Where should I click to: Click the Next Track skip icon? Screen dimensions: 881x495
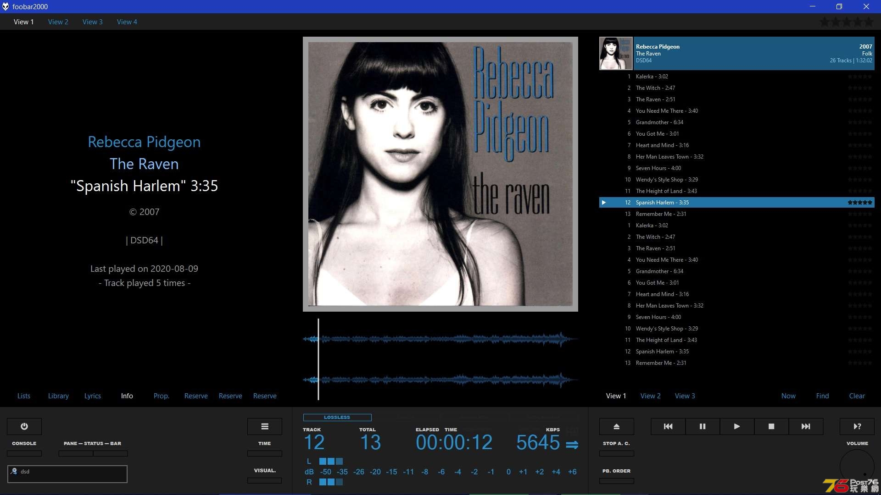coord(805,426)
